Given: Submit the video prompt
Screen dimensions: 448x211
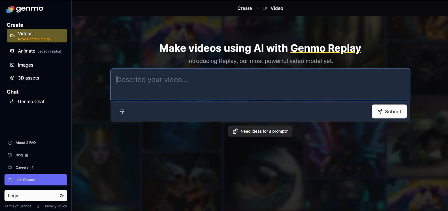Looking at the screenshot, I should click(389, 112).
